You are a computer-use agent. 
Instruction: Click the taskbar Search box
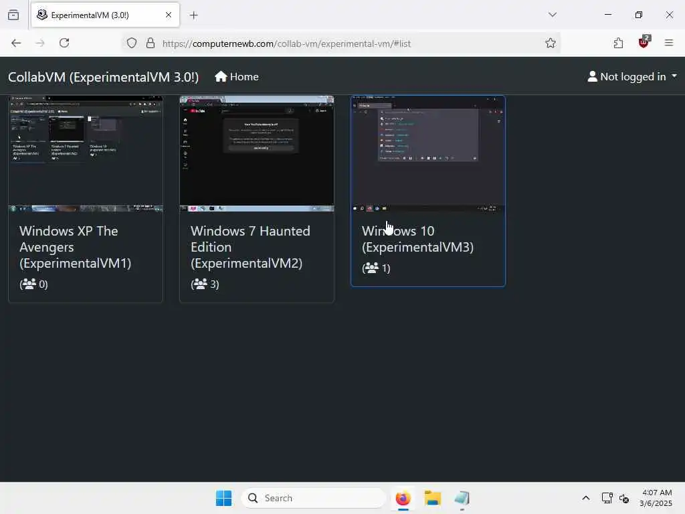pyautogui.click(x=314, y=498)
